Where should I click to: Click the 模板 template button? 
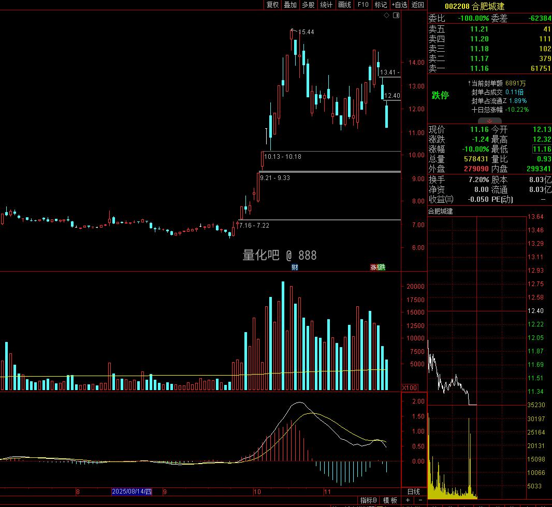390,500
